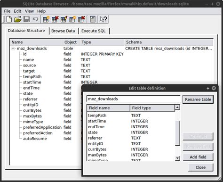Viewport: 223px width, 182px height.
Task: Click the field list scrollbar thumb
Action: click(177, 133)
